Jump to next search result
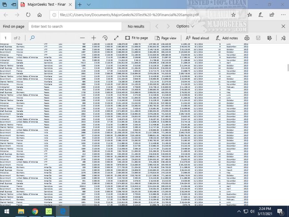The height and width of the screenshot is (217, 289). tap(168, 26)
